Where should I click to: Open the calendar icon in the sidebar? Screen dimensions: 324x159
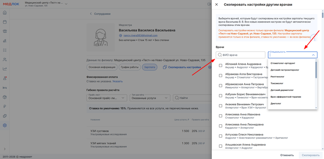click(5, 22)
